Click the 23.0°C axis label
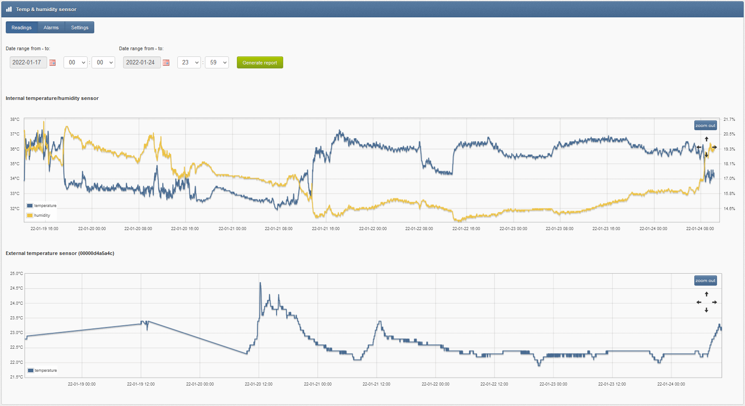The height and width of the screenshot is (406, 745). [x=16, y=333]
